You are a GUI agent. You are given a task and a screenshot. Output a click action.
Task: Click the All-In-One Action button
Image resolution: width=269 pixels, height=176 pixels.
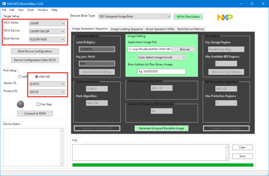tap(188, 17)
